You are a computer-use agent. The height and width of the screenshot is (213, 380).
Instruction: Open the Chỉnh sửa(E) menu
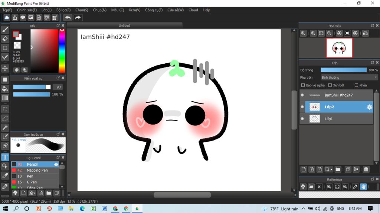pos(27,10)
